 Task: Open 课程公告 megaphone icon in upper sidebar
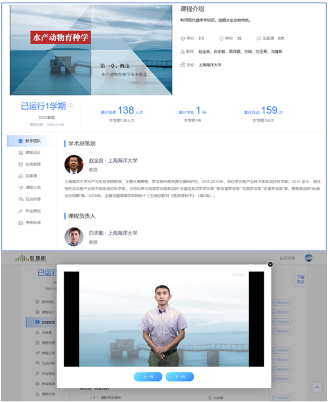click(x=21, y=187)
